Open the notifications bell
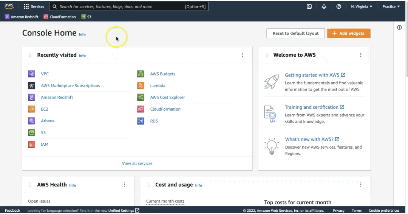Screen dimensions: 408x214 [324, 6]
